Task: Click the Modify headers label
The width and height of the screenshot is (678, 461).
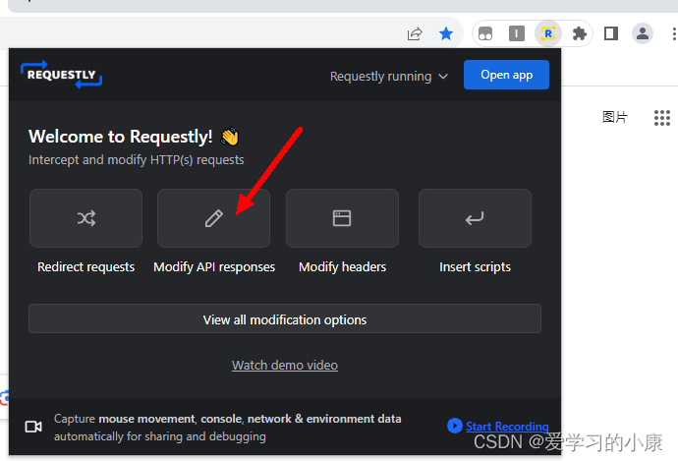Action: pos(343,266)
